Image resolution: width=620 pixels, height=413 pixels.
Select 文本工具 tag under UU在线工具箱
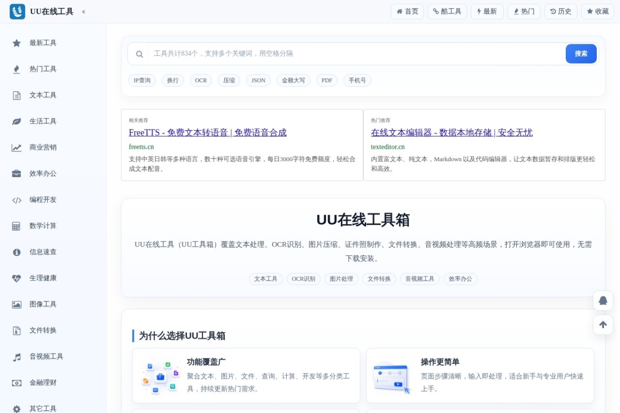coord(266,279)
